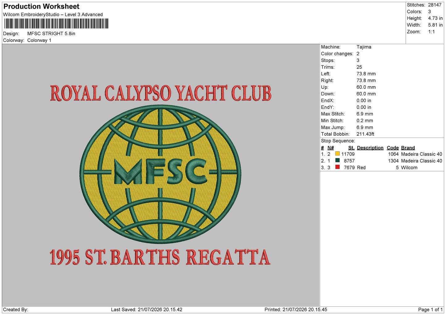Click the 'N#' column header
Screen dimensions: 446x315
pyautogui.click(x=331, y=148)
